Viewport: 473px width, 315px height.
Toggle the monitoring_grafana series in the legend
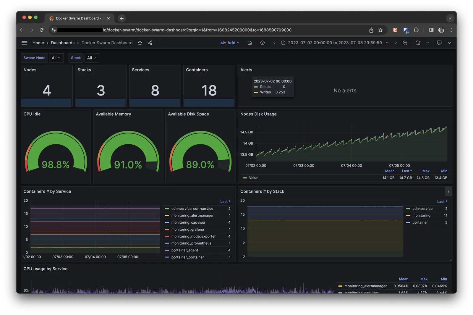(x=188, y=229)
